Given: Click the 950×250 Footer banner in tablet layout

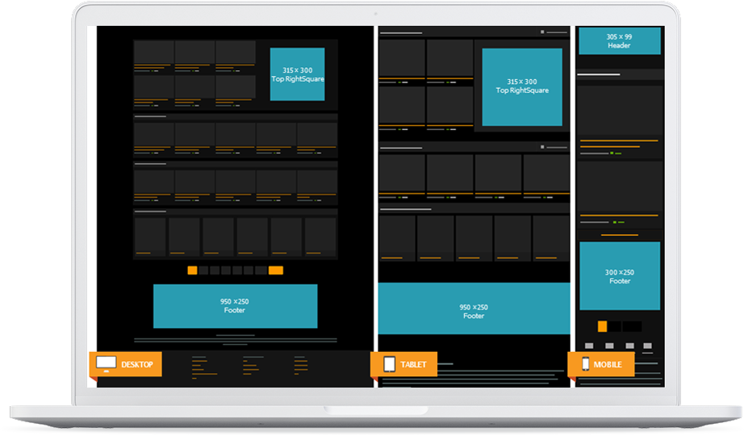Looking at the screenshot, I should (x=474, y=308).
